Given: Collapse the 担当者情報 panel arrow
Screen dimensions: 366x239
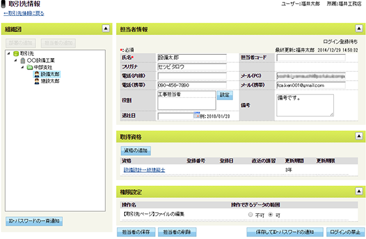Looking at the screenshot, I should pos(359,28).
